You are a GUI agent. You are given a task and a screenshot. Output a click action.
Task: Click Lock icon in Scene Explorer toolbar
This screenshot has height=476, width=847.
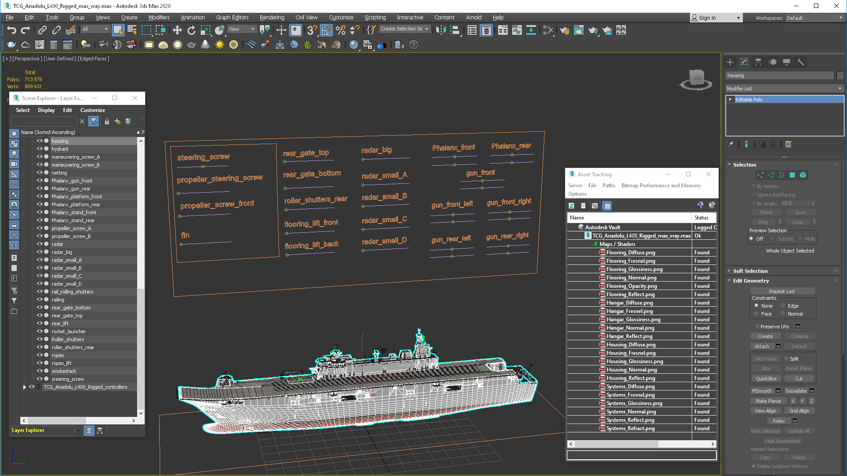coord(107,121)
